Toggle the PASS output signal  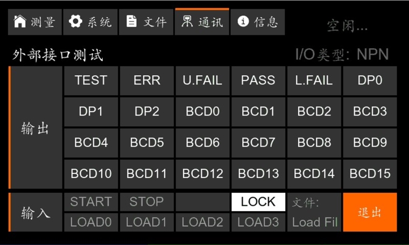pyautogui.click(x=258, y=81)
